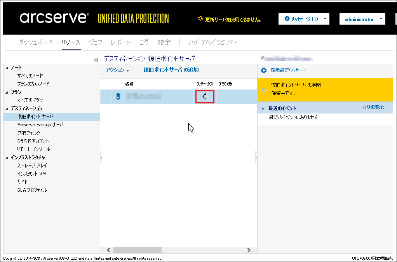Select クラウド アカウント in tree
Image resolution: width=397 pixels, height=262 pixels.
point(33,141)
